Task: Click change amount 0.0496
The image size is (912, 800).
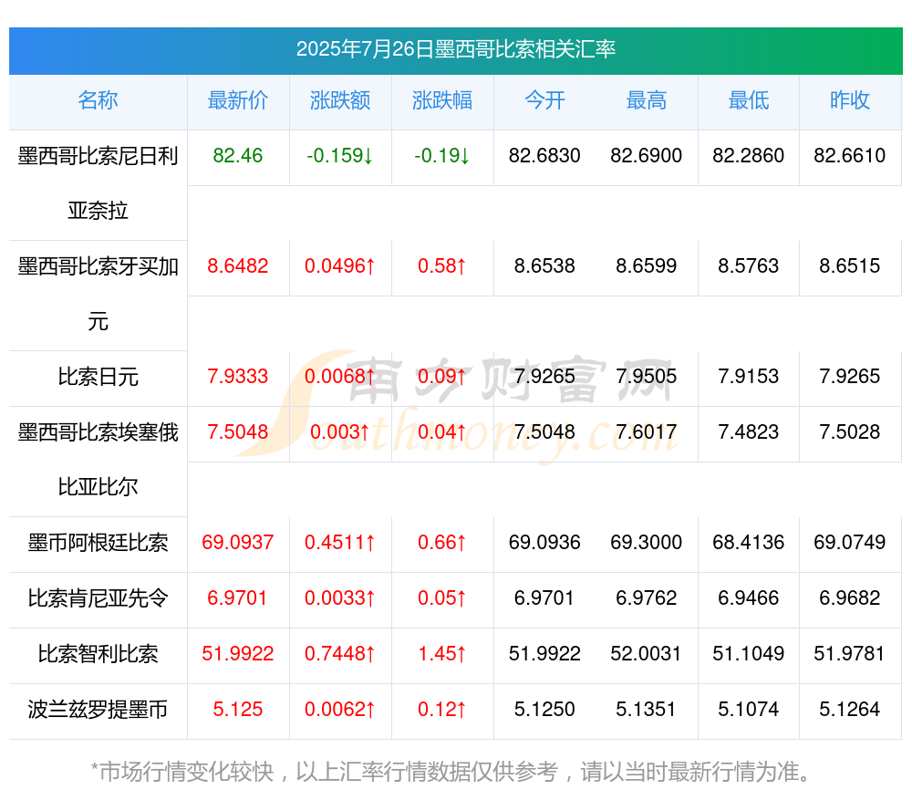Action: 340,266
